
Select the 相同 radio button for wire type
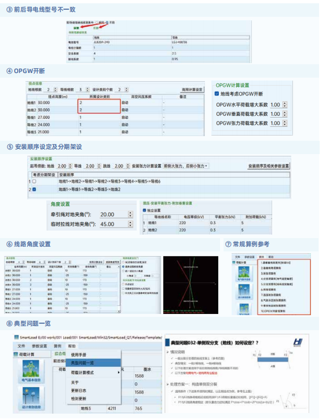tap(96, 23)
